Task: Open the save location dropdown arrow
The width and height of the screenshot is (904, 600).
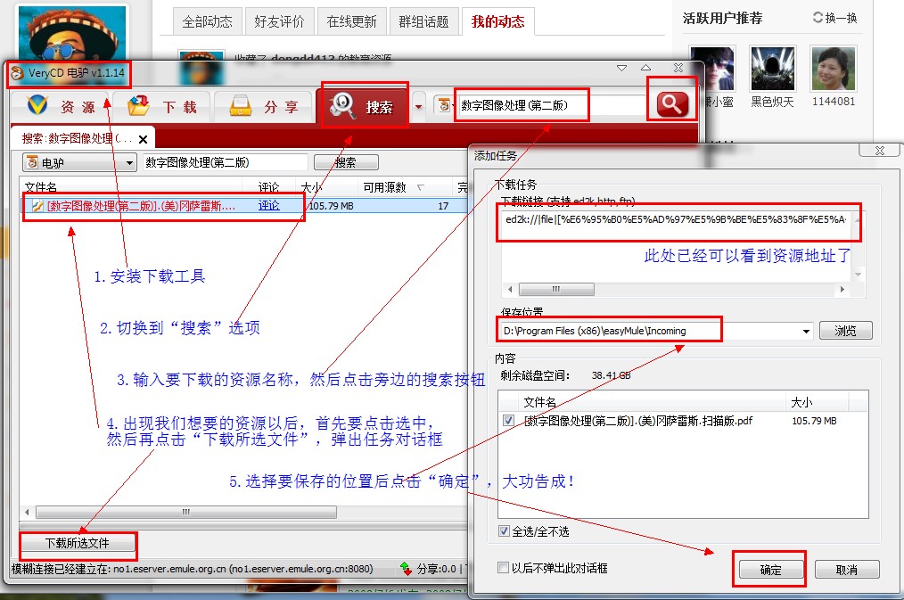Action: click(x=806, y=331)
